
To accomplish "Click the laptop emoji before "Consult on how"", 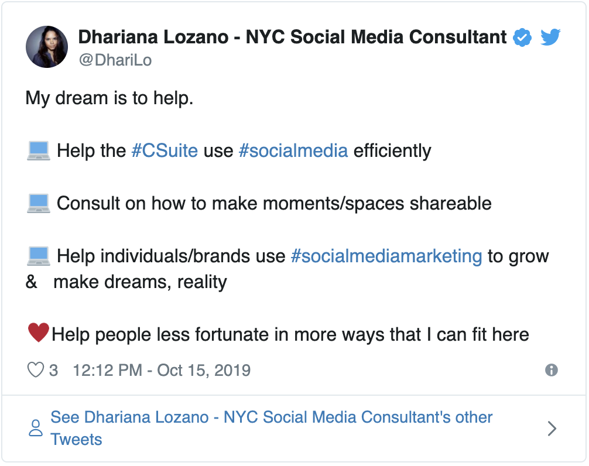I will 39,203.
